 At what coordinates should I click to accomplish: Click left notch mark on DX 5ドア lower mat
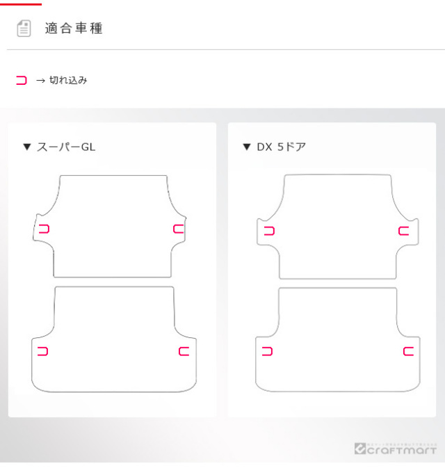(x=267, y=351)
